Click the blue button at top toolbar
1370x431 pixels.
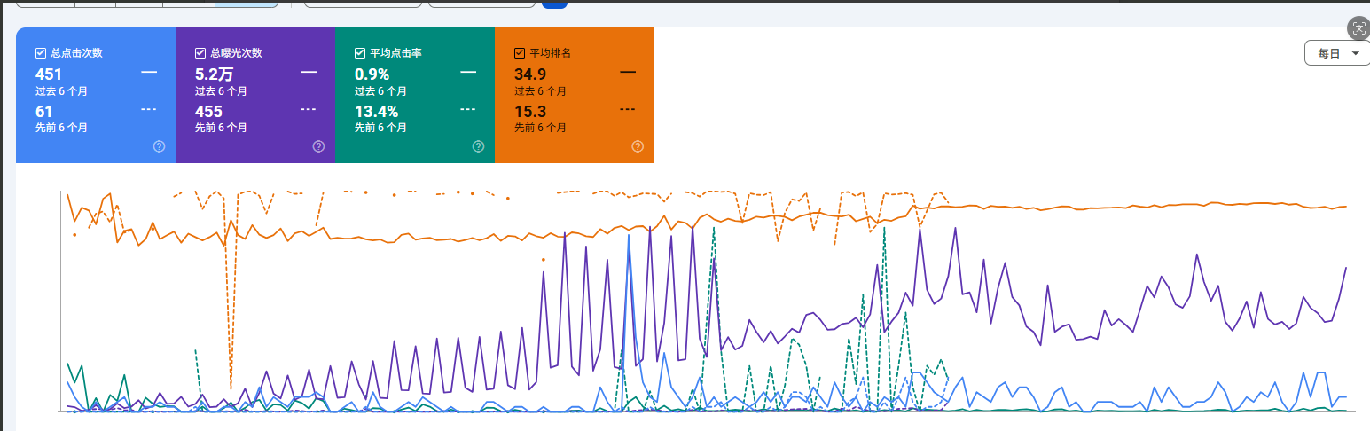tap(554, 4)
